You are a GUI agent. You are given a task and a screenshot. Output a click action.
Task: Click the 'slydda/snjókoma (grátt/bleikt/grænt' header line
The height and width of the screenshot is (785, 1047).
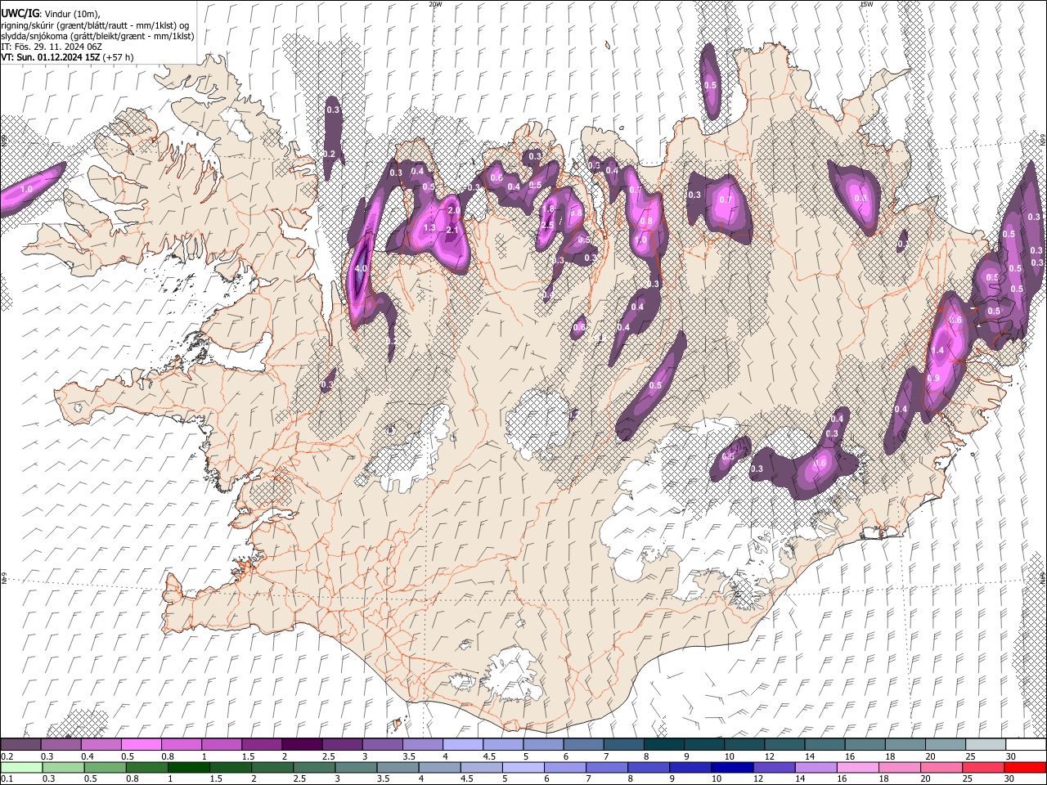pos(97,36)
